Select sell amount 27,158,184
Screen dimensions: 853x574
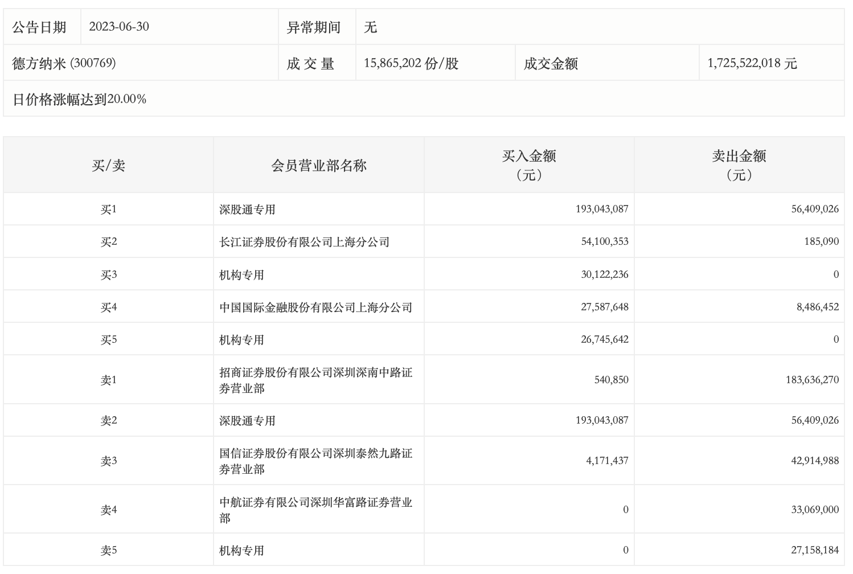pyautogui.click(x=815, y=550)
